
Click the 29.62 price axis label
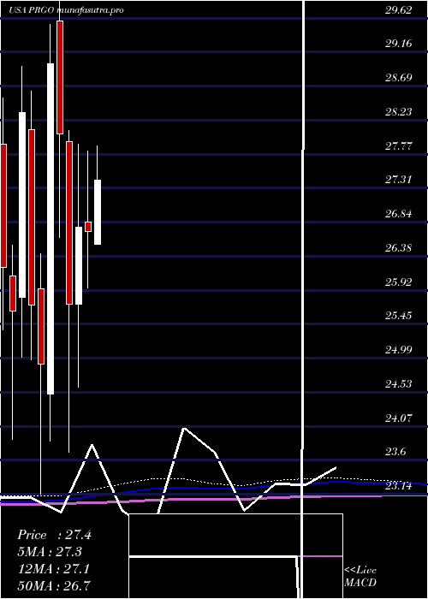coord(399,10)
